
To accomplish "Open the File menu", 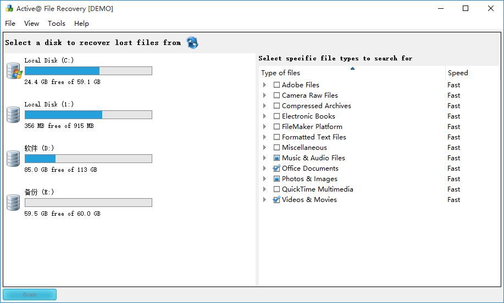I will (10, 24).
